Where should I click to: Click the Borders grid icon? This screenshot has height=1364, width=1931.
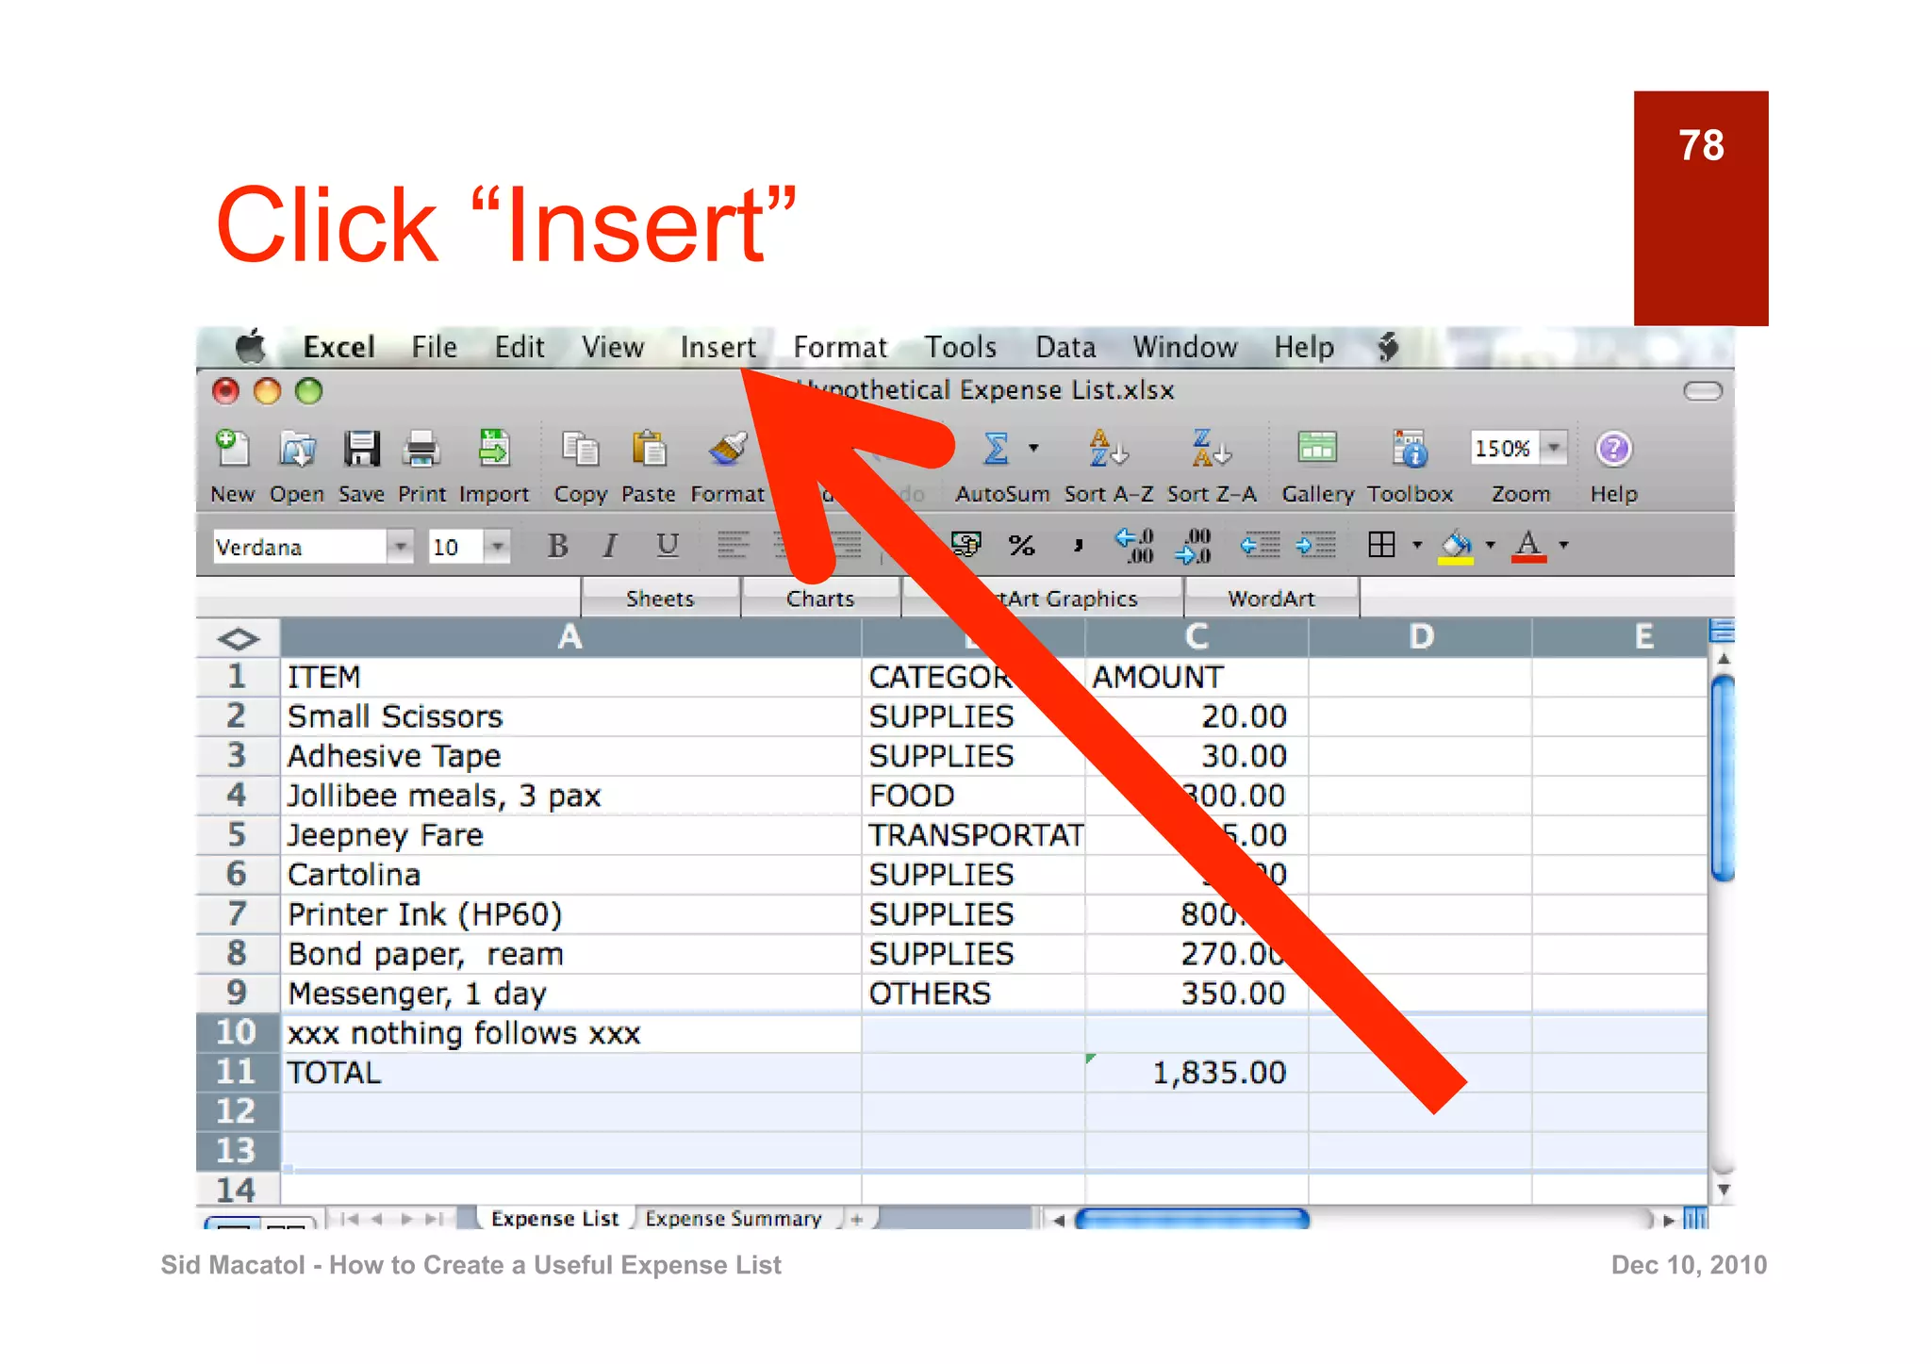click(1381, 545)
